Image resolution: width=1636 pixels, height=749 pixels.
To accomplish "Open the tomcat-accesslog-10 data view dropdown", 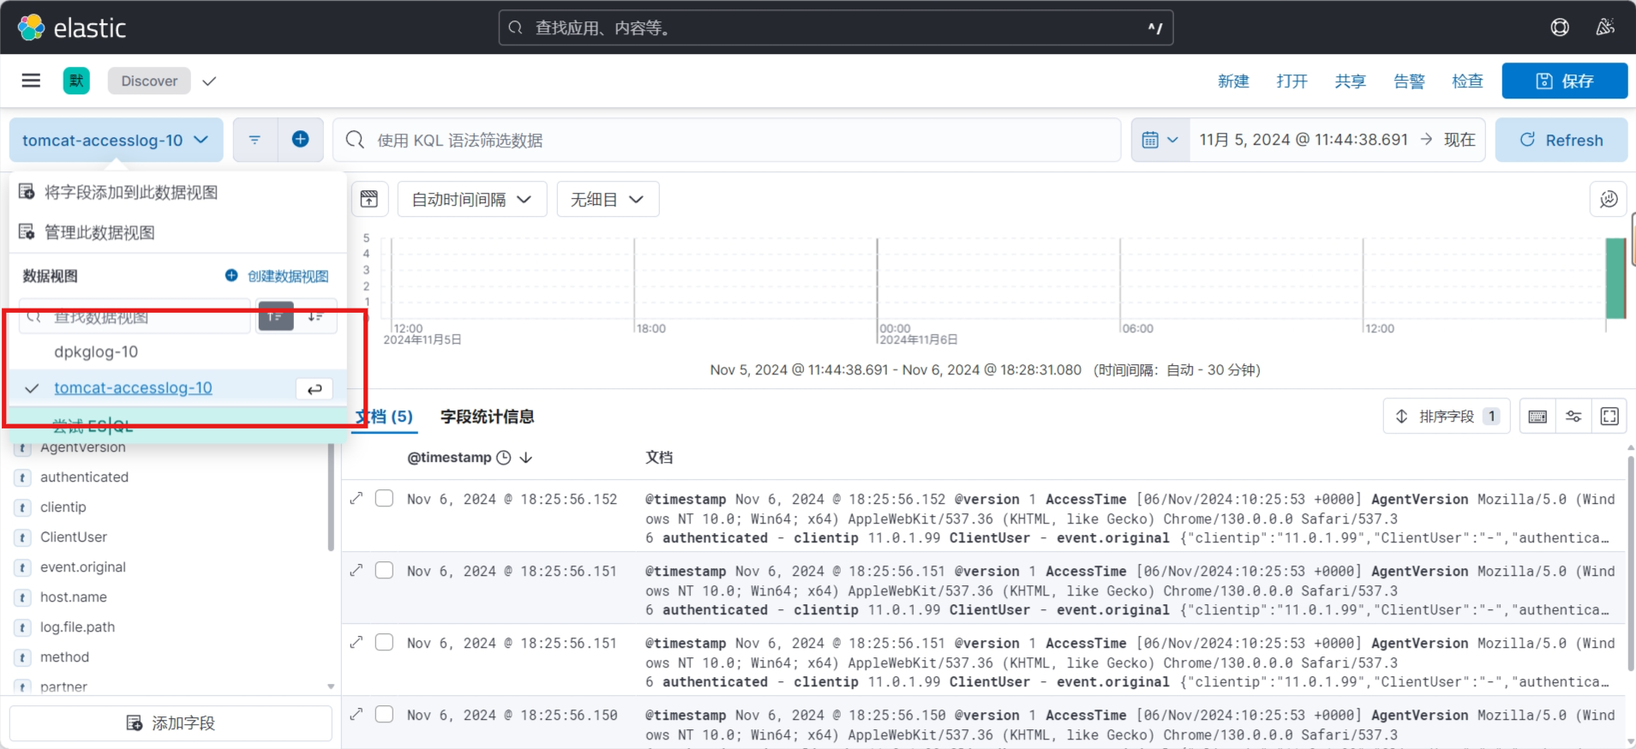I will (x=116, y=140).
